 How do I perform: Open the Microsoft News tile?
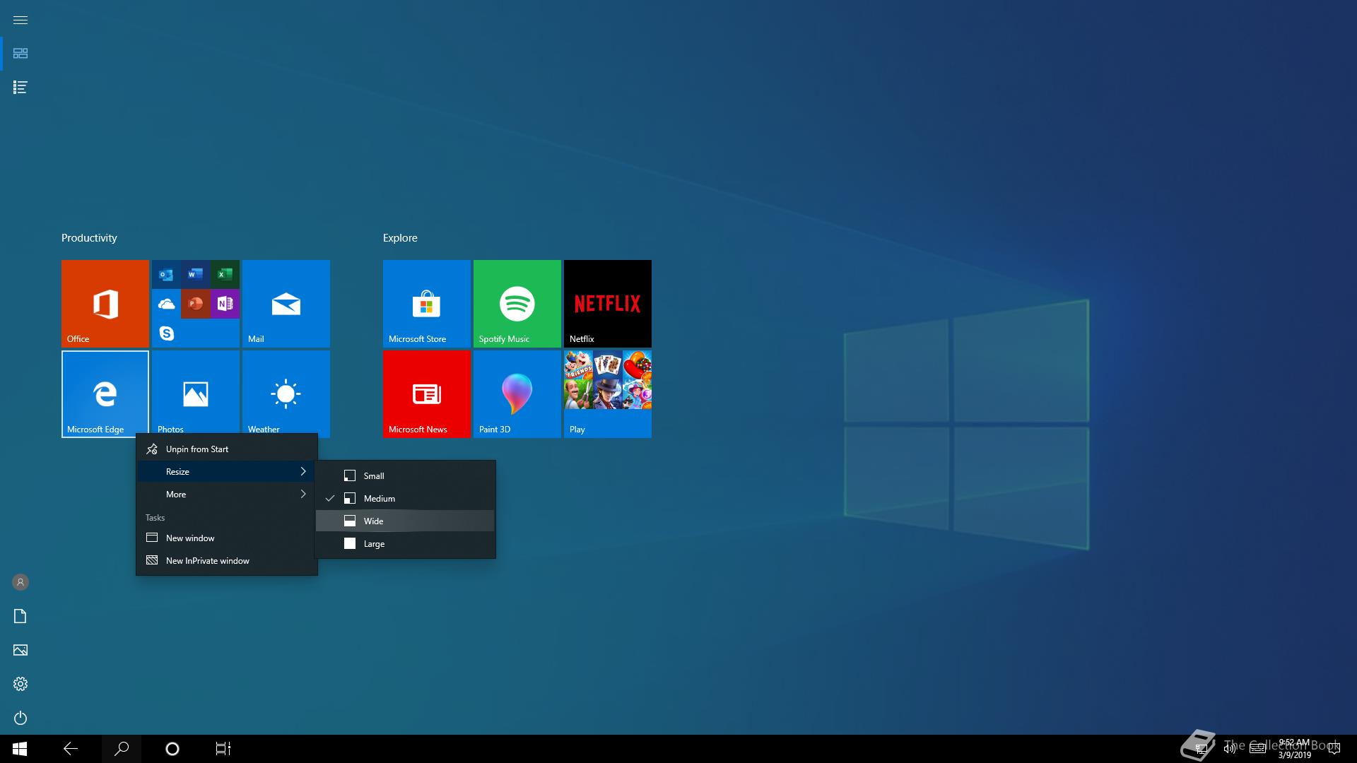pyautogui.click(x=427, y=394)
